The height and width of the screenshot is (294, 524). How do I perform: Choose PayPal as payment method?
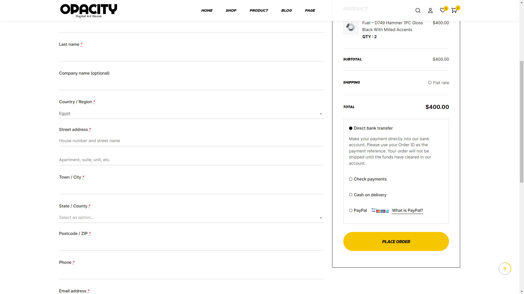coord(351,210)
